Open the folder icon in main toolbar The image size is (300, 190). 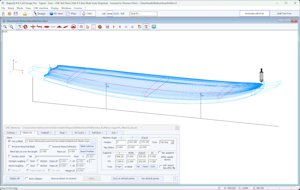click(x=9, y=14)
